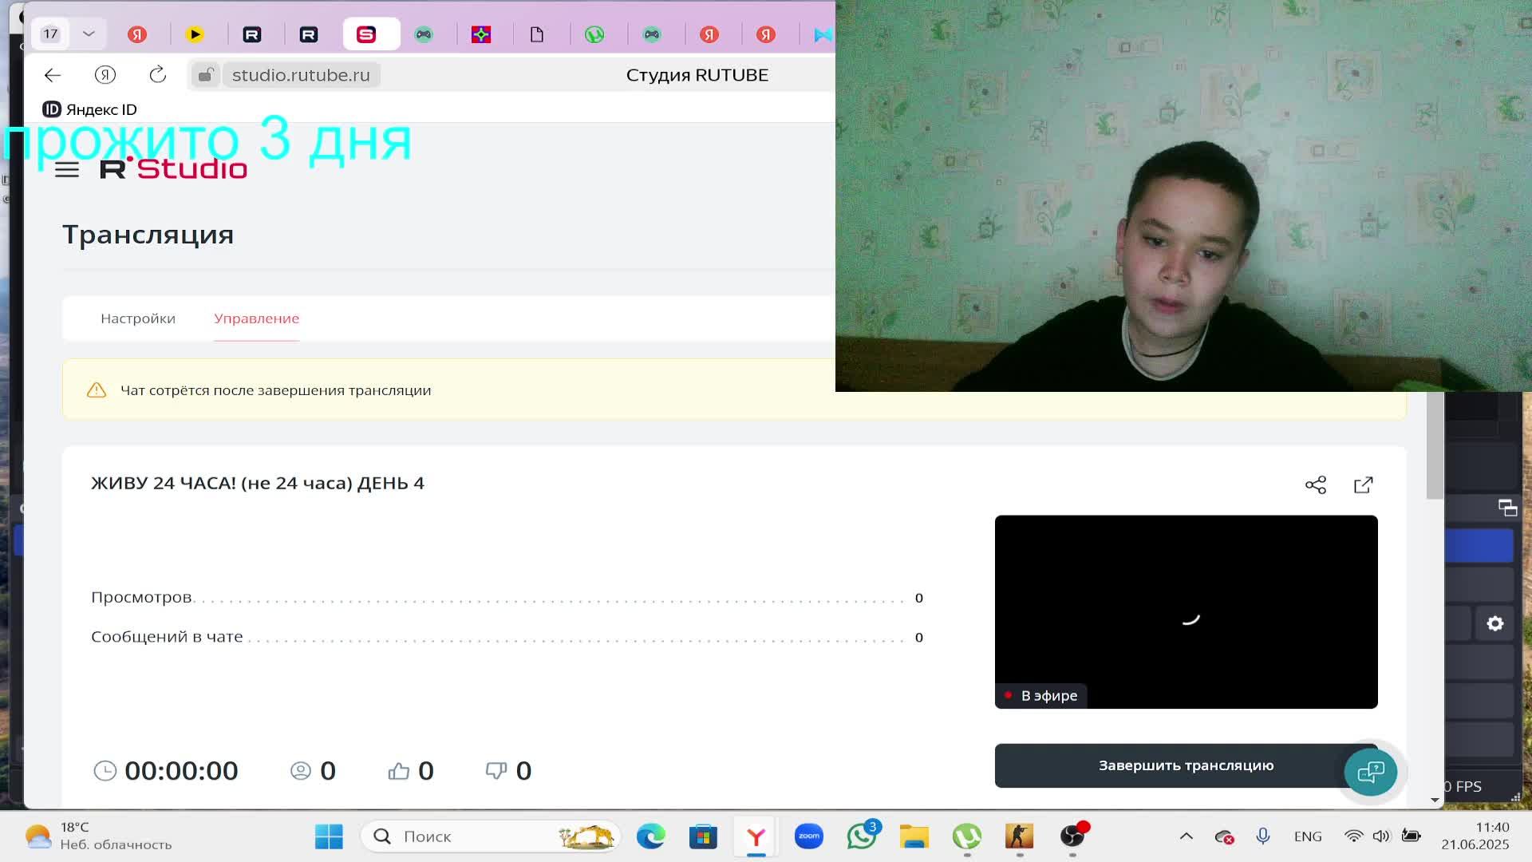Open the Wi-Fi network tray icon
The height and width of the screenshot is (862, 1532).
tap(1354, 836)
